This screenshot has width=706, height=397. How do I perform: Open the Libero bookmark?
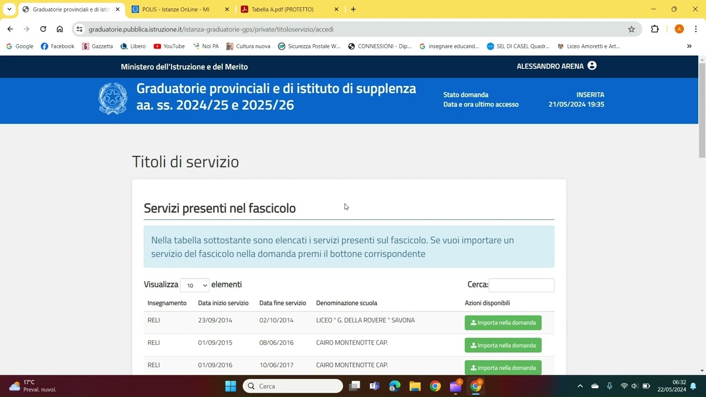click(x=133, y=46)
